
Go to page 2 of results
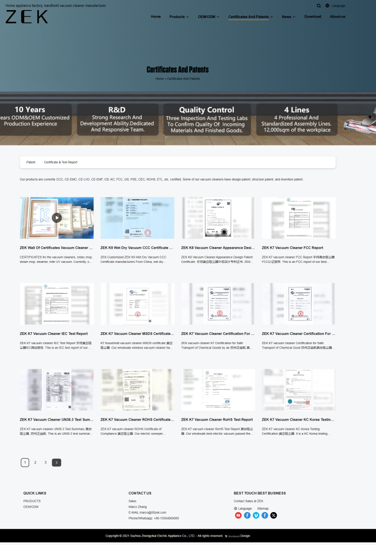click(x=35, y=462)
